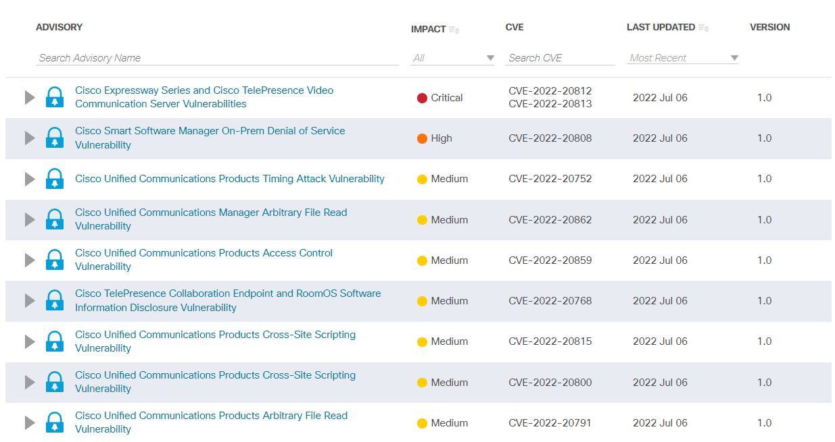The image size is (835, 442).
Task: Click the LAST UPDATED column header
Action: pyautogui.click(x=661, y=27)
